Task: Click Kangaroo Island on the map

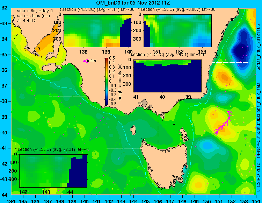Action: pos(51,68)
